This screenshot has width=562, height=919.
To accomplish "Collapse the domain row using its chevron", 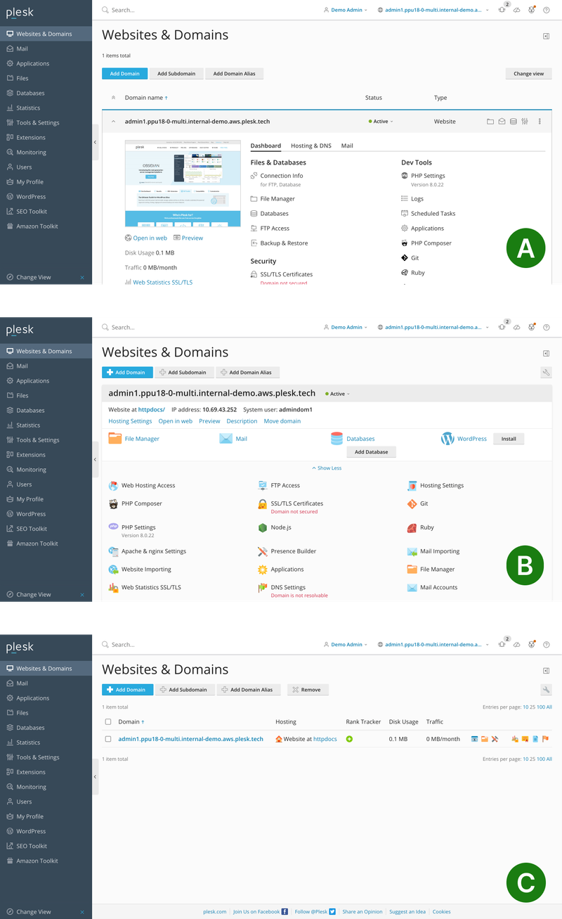I will (x=113, y=121).
